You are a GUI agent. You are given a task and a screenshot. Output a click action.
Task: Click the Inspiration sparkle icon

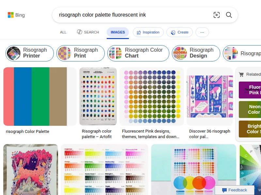pos(138,32)
